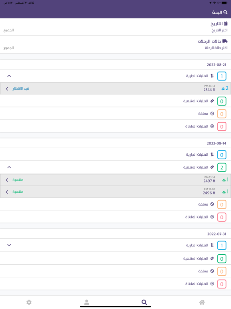Click orange count badge 0 under 2022-08-21
The image size is (231, 309).
pyautogui.click(x=221, y=114)
